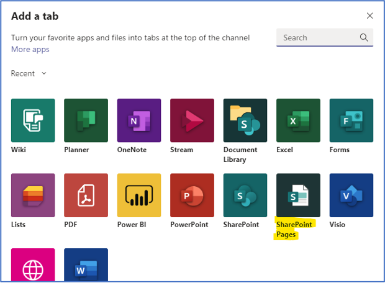
Task: Add the Visio app tab
Action: tap(351, 195)
